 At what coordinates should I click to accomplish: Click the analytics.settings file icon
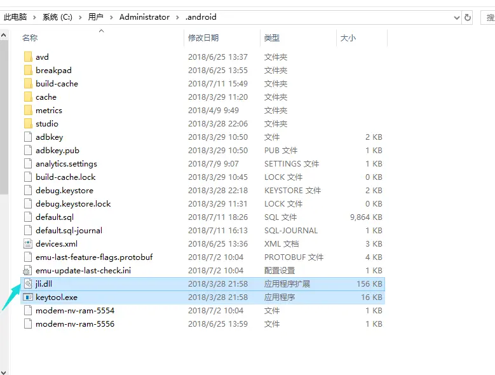[28, 163]
